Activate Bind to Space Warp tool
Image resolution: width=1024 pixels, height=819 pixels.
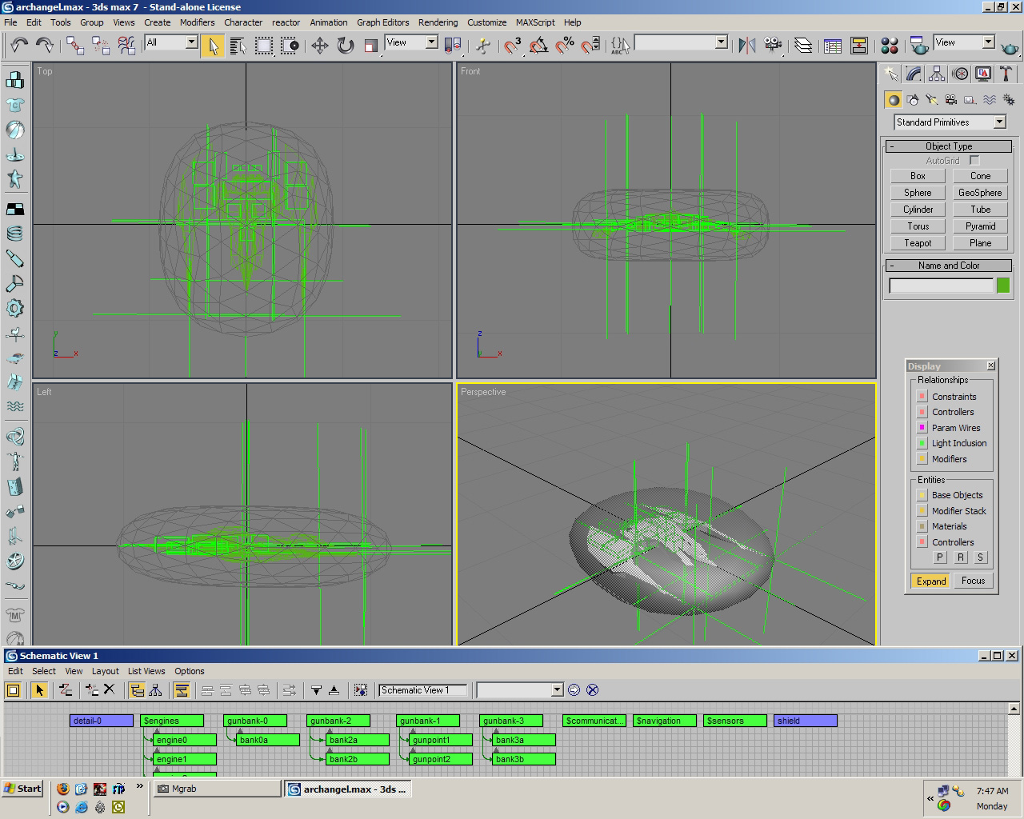tap(126, 46)
